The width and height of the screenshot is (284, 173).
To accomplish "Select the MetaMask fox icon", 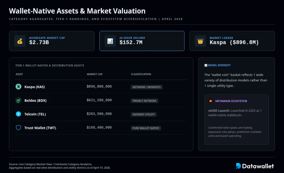I will pyautogui.click(x=210, y=101).
